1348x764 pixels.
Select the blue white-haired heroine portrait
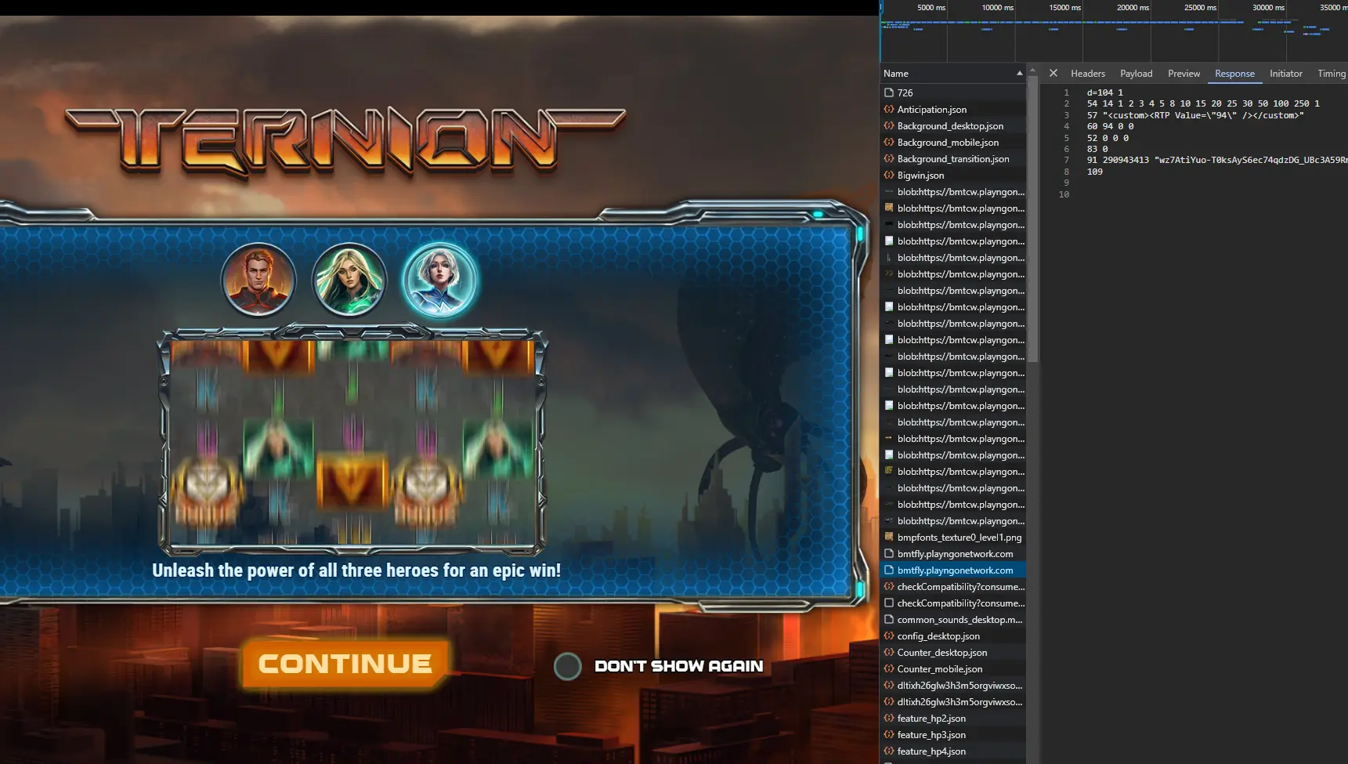tap(440, 280)
